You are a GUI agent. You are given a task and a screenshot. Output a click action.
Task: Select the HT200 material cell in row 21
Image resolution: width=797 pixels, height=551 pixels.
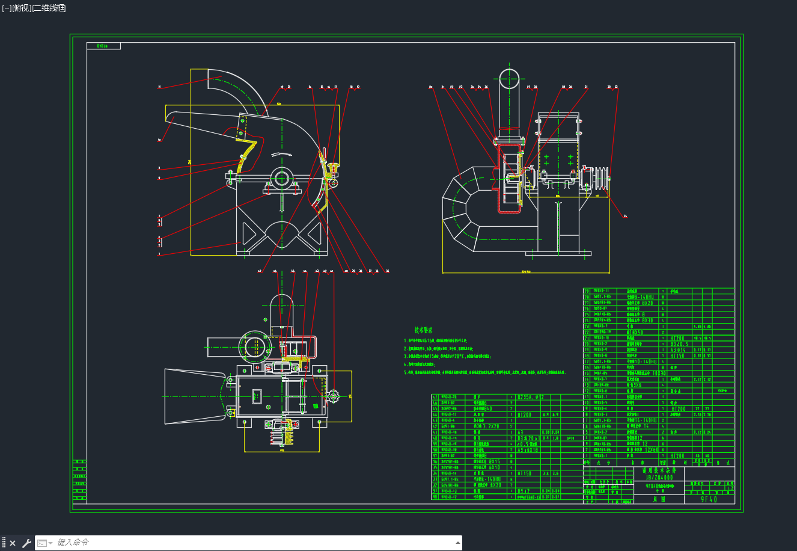677,339
